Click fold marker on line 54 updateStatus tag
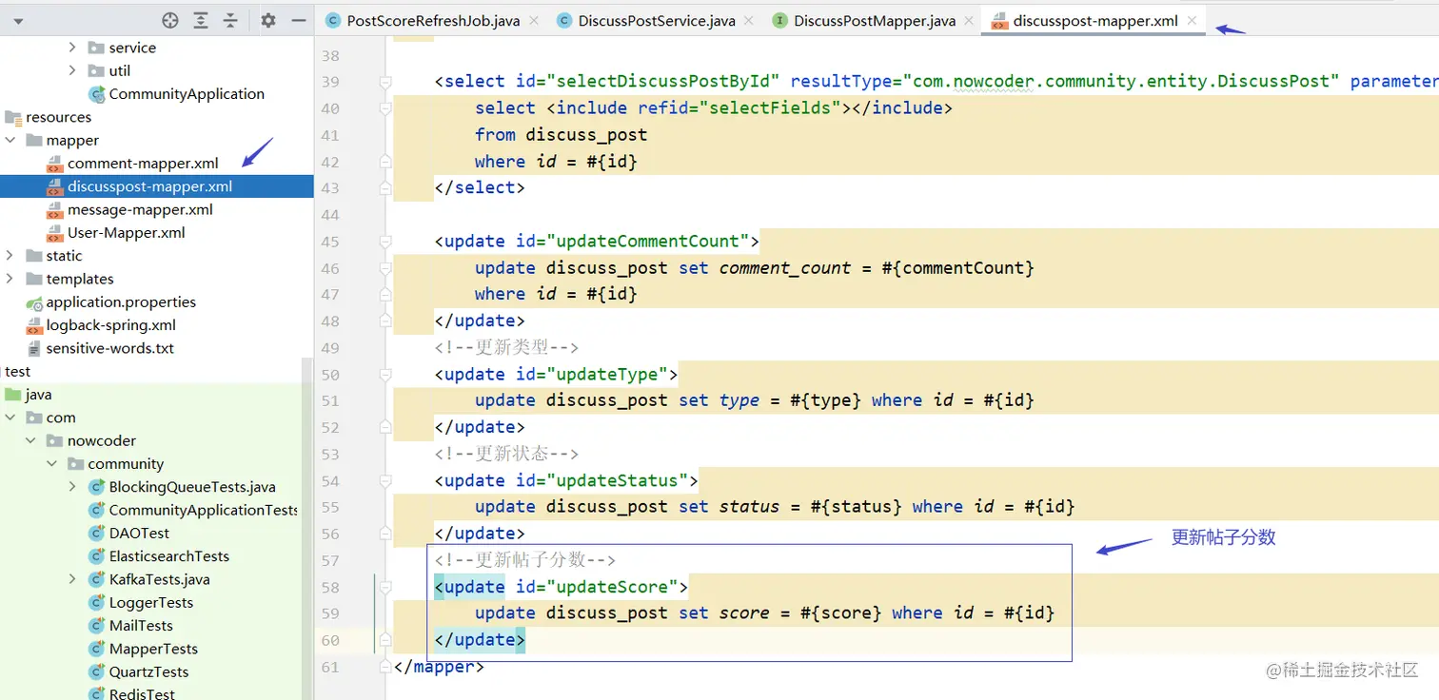1439x700 pixels. pyautogui.click(x=385, y=481)
